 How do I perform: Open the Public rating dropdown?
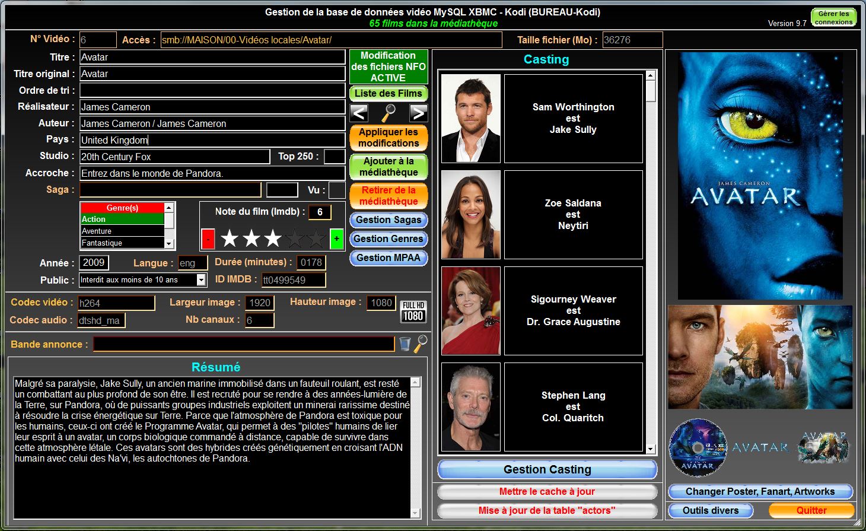[x=202, y=280]
